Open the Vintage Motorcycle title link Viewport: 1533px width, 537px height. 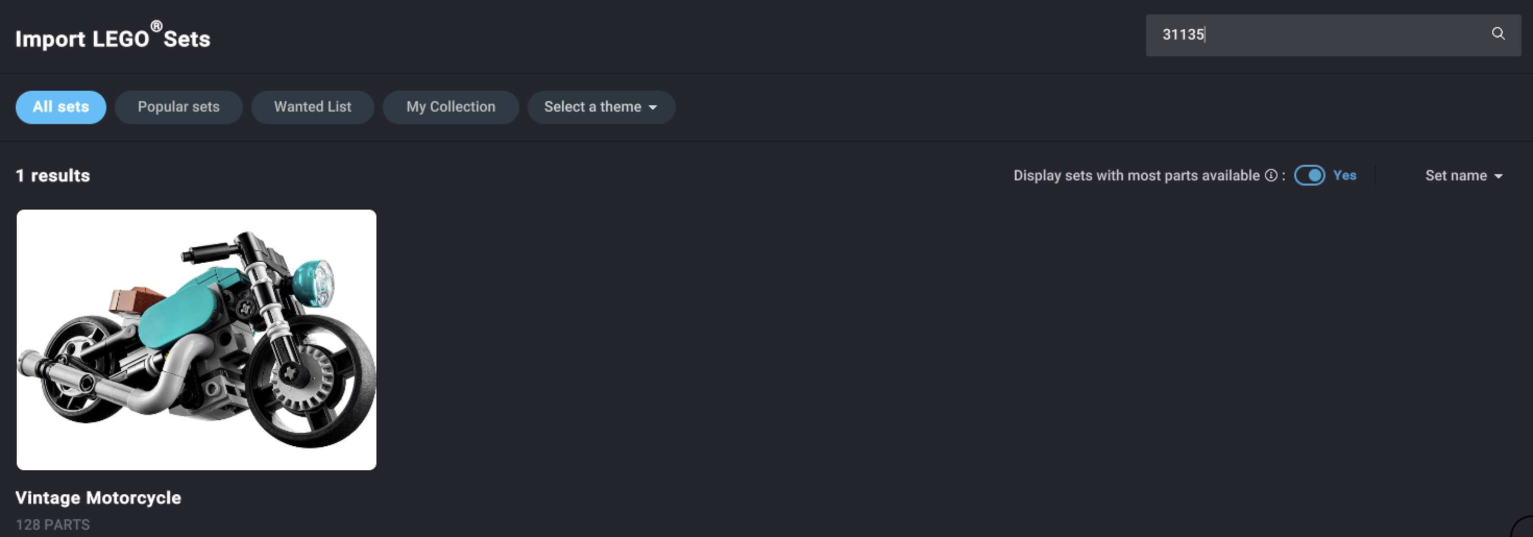pyautogui.click(x=98, y=498)
